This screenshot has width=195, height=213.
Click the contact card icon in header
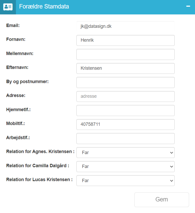click(x=8, y=7)
